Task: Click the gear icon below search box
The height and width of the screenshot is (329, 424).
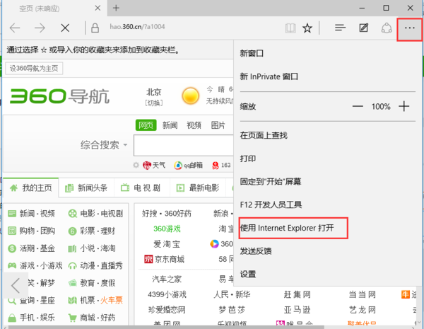Action: 136,165
